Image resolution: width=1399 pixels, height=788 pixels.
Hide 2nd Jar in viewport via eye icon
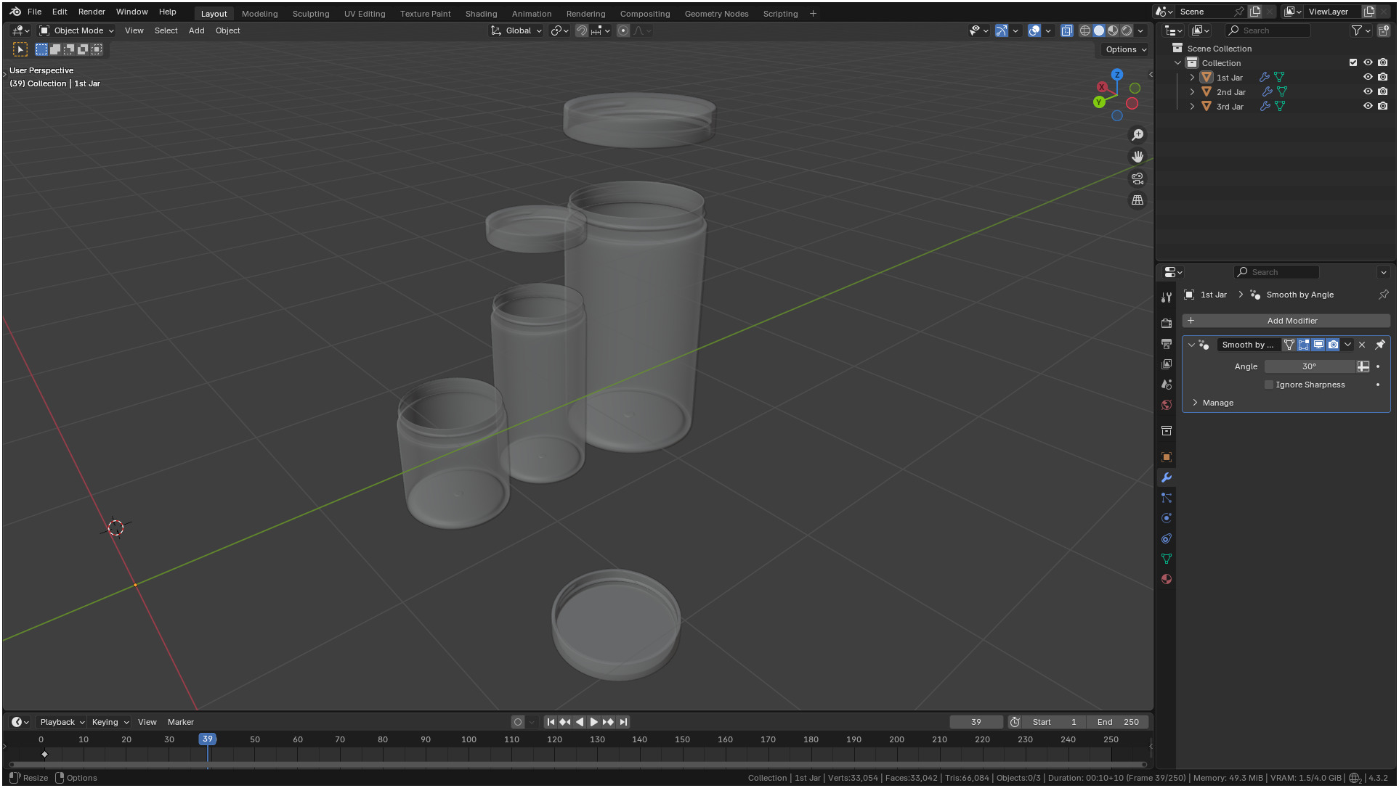(1368, 91)
